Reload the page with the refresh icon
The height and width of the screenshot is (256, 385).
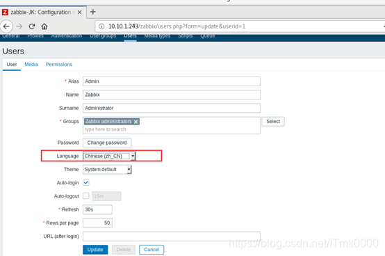[x=32, y=26]
